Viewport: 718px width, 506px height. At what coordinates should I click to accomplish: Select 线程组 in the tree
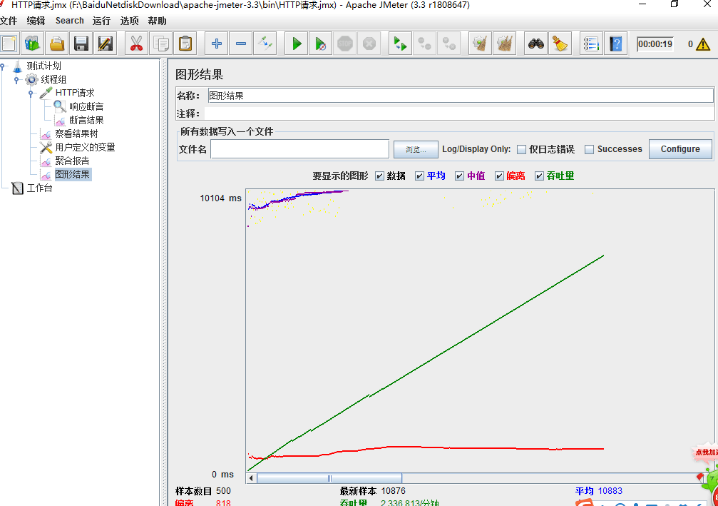point(53,79)
